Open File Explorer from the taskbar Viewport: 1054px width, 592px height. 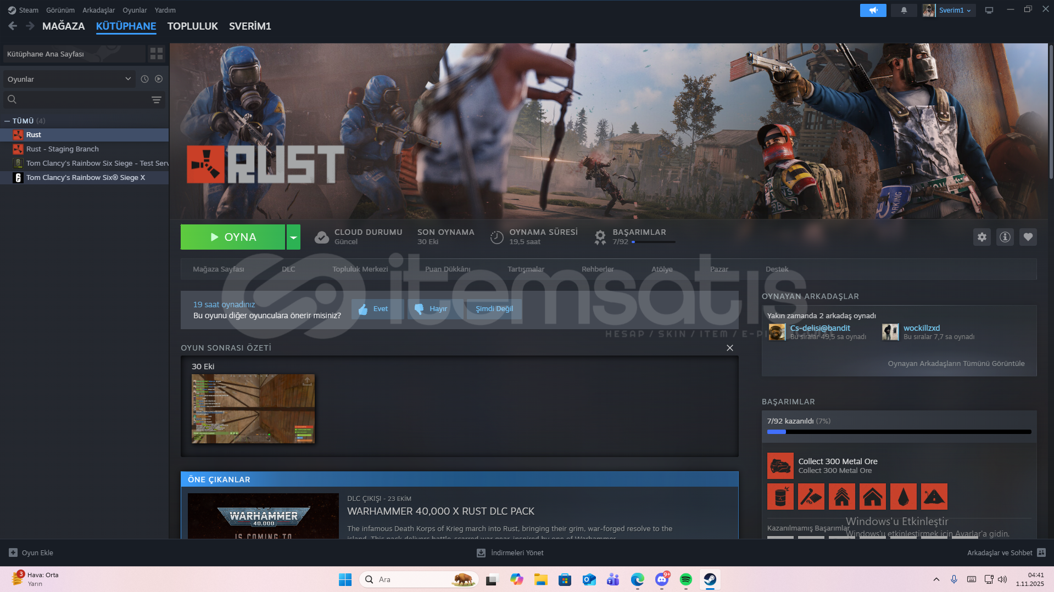tap(541, 579)
